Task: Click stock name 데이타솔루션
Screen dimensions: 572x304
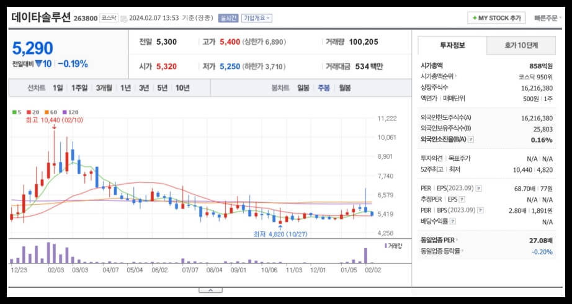Action: tap(41, 17)
